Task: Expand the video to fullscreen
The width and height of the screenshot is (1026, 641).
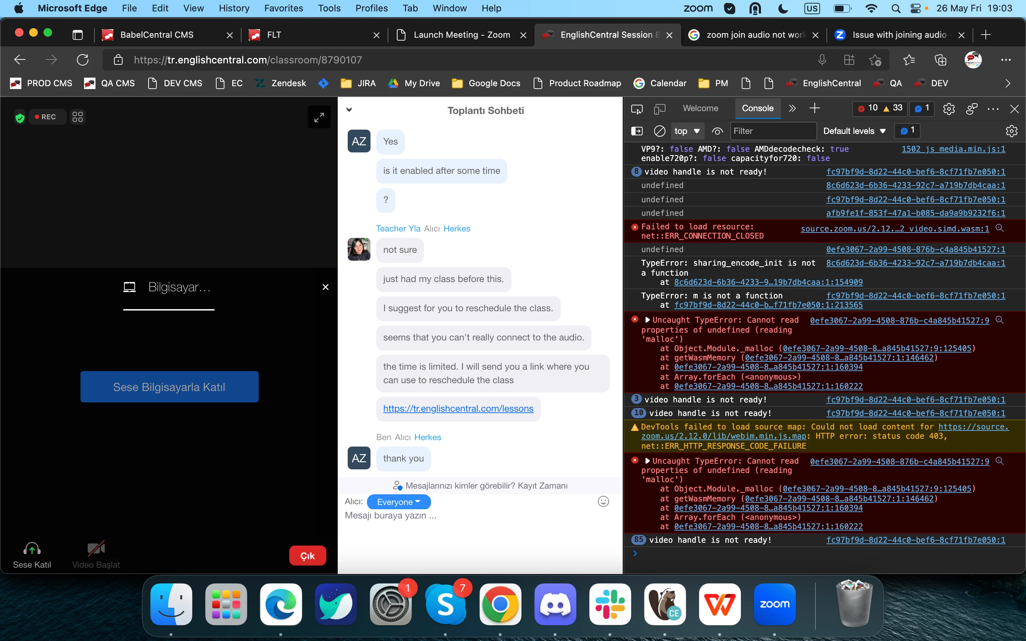Action: coord(319,117)
